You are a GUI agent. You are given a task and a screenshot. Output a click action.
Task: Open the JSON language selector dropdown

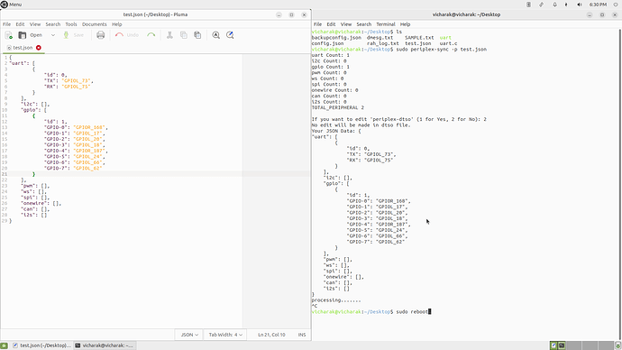coord(189,335)
